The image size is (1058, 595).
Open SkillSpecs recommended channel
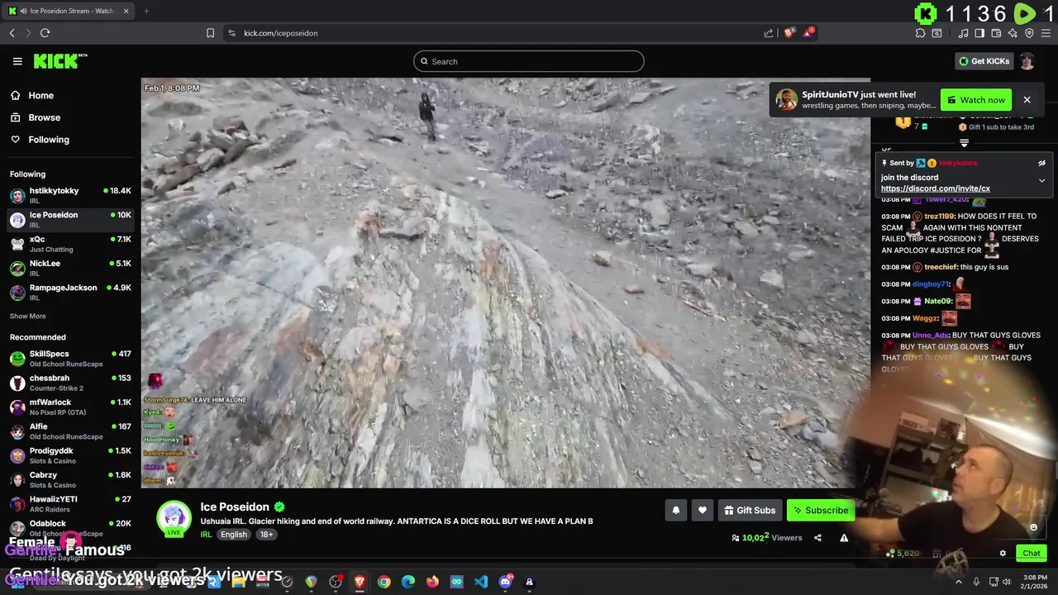click(x=70, y=359)
